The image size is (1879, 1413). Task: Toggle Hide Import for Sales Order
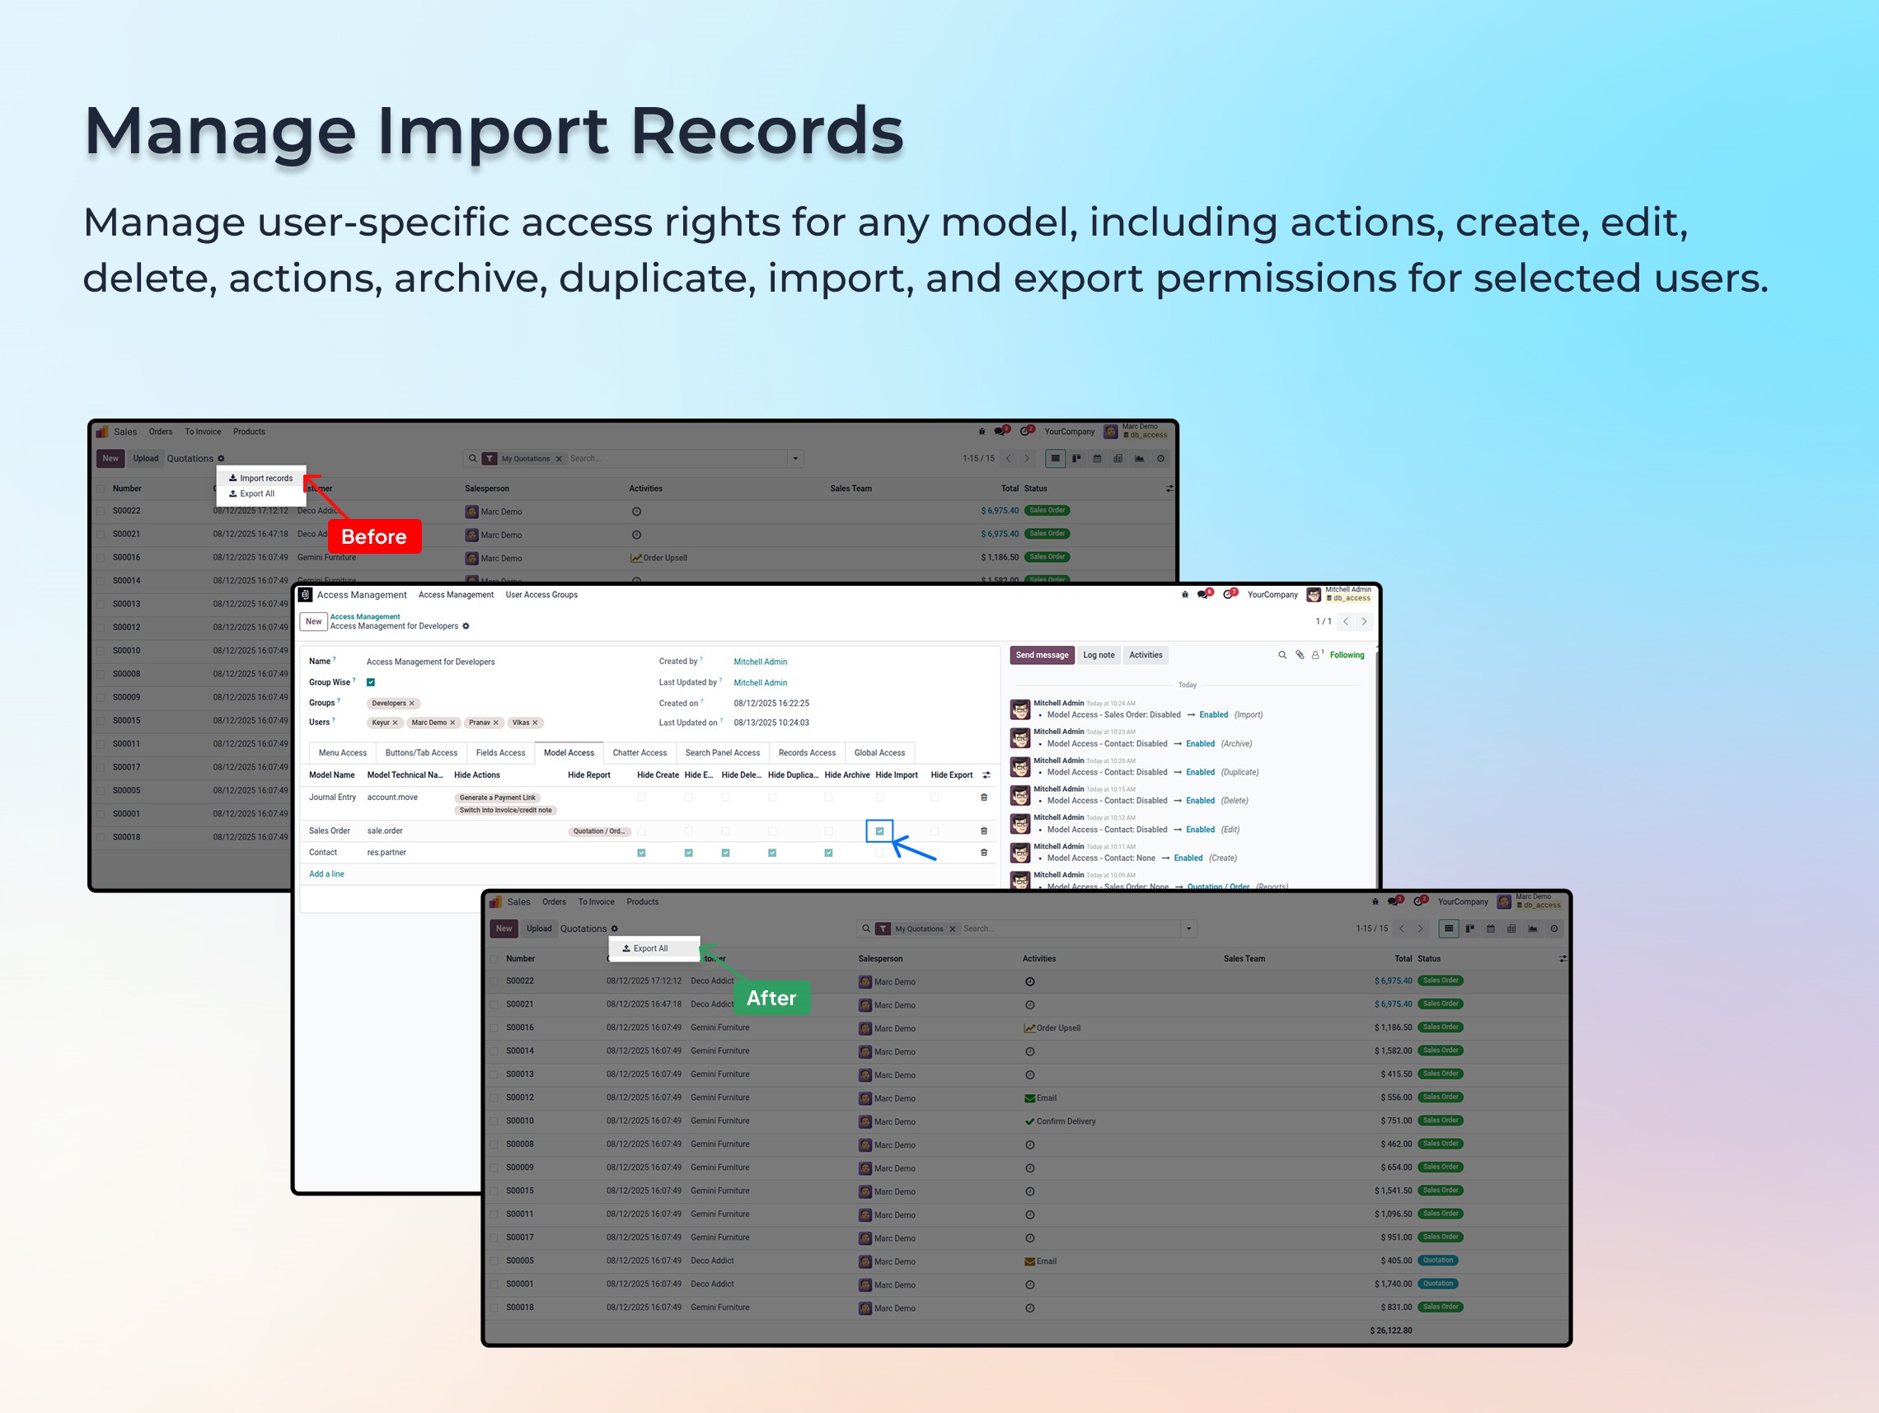[x=879, y=830]
